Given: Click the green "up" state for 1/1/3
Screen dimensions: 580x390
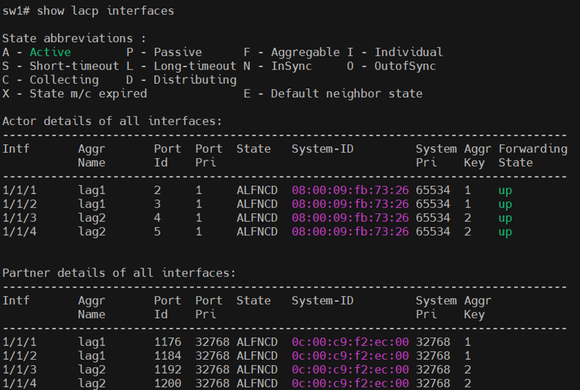Looking at the screenshot, I should (505, 218).
